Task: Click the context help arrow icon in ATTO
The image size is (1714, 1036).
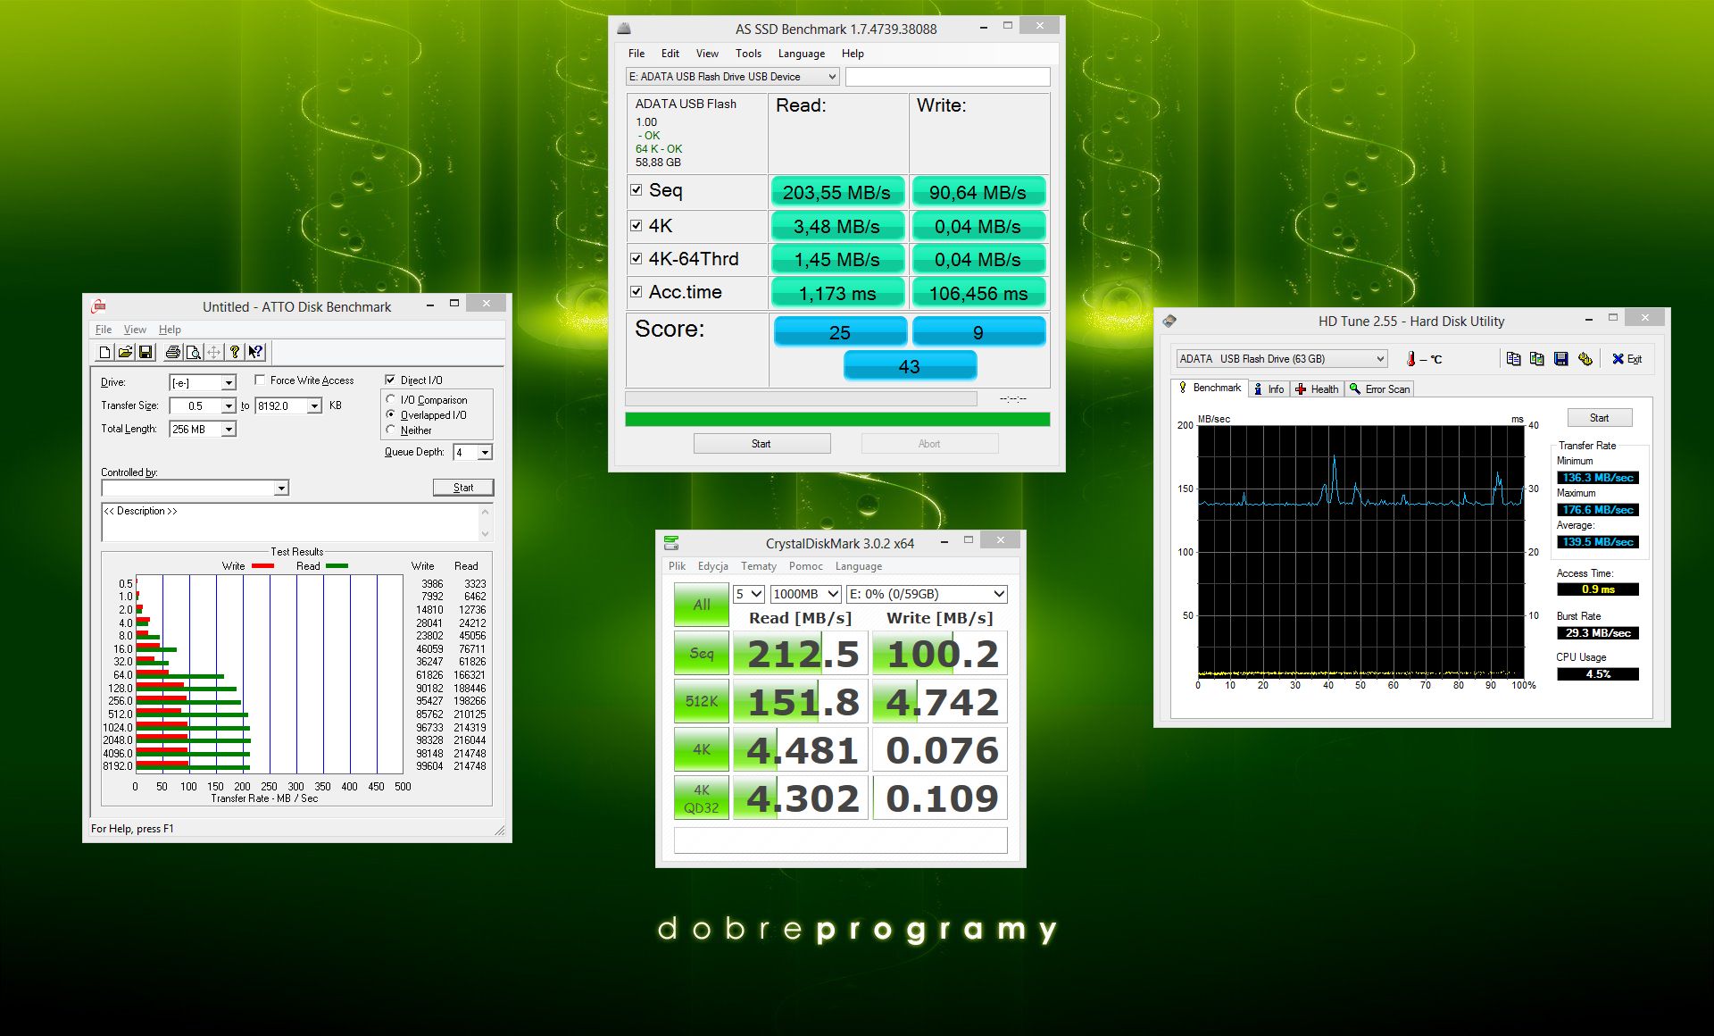Action: click(x=255, y=352)
